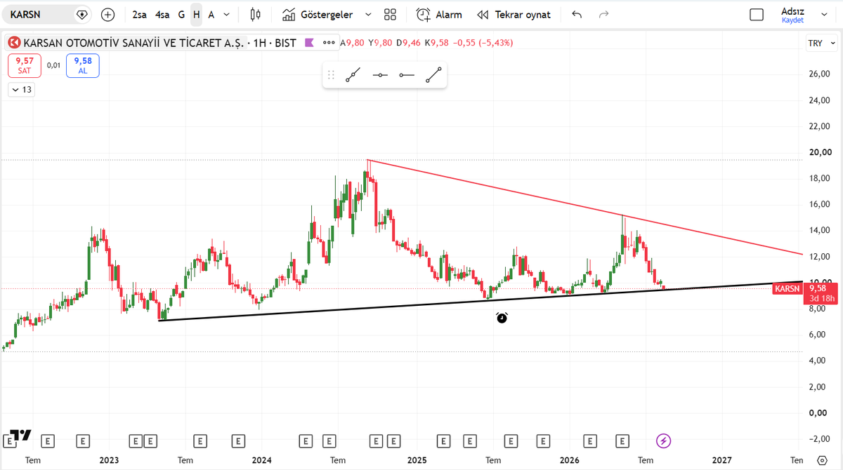Open the legend three-dots more menu
This screenshot has height=470, width=843.
click(x=329, y=43)
